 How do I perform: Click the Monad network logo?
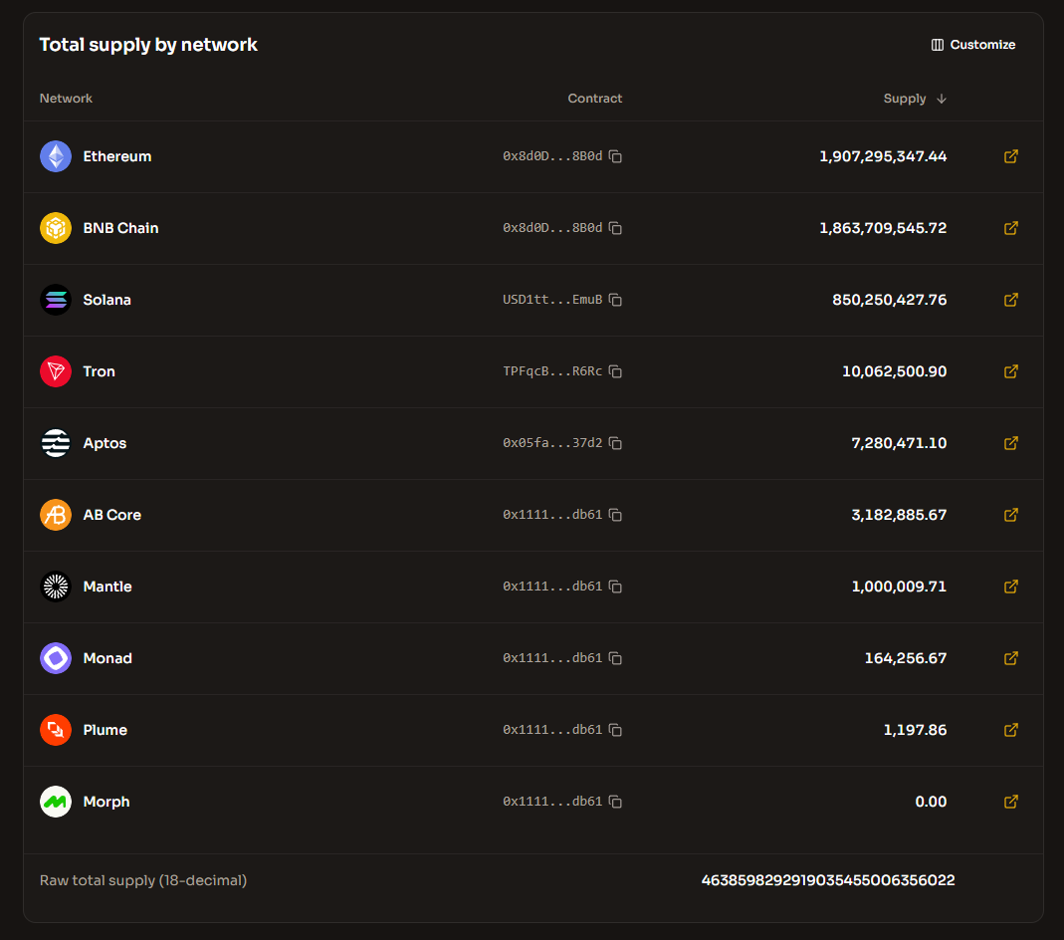tap(56, 658)
